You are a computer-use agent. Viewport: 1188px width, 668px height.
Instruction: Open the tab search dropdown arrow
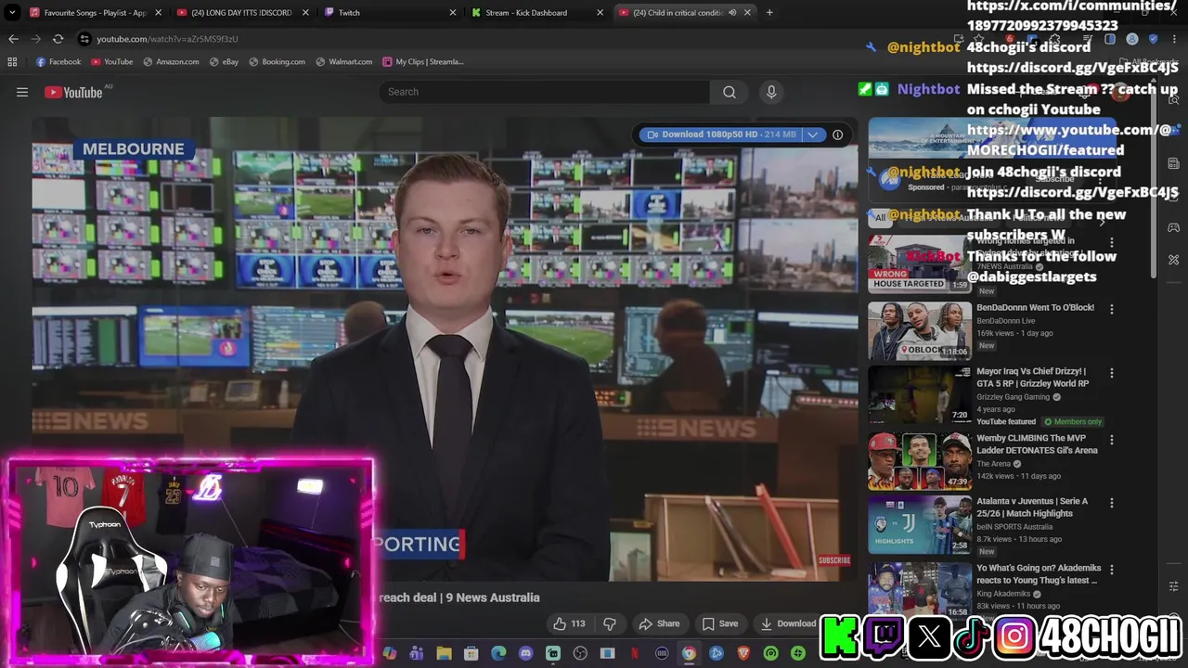pos(12,12)
